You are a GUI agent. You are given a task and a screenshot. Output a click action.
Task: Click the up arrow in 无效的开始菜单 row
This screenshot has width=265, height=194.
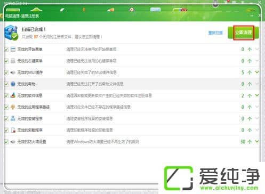coord(250,49)
